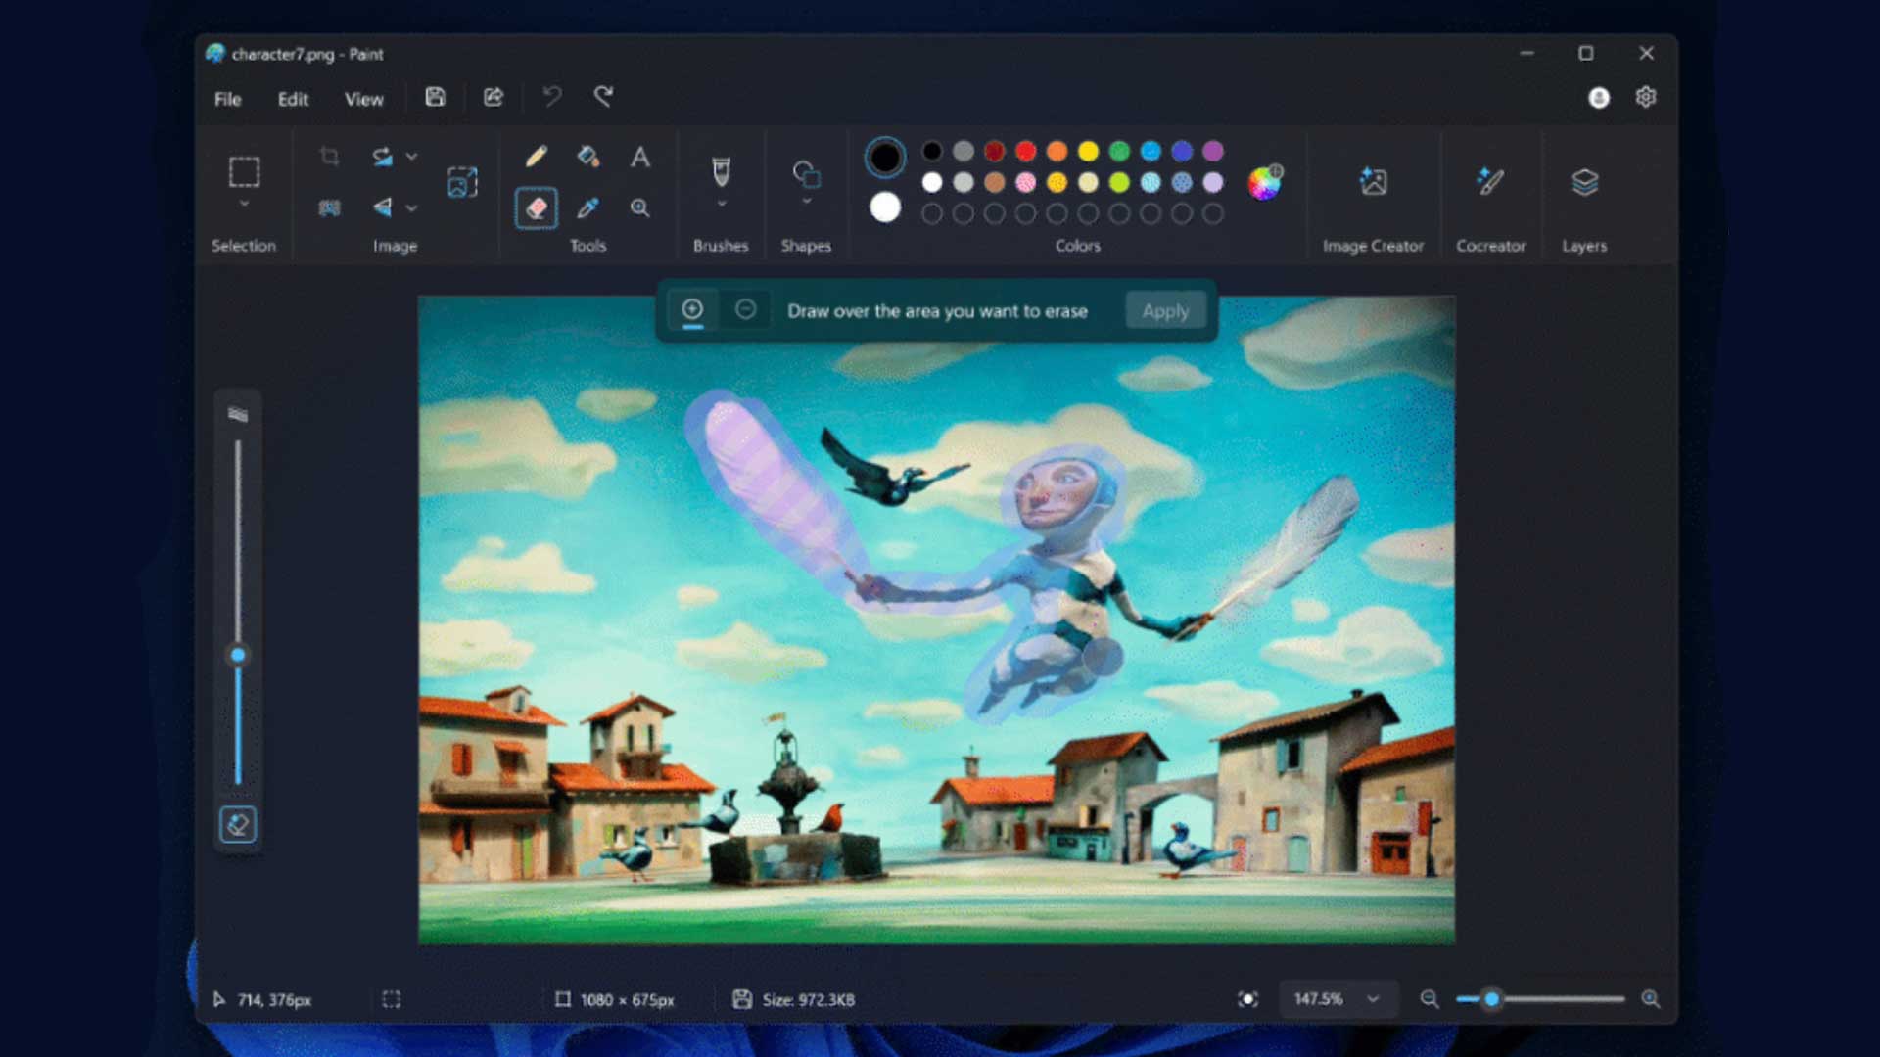Click the Zoom out magnifier
1880x1057 pixels.
[1430, 999]
